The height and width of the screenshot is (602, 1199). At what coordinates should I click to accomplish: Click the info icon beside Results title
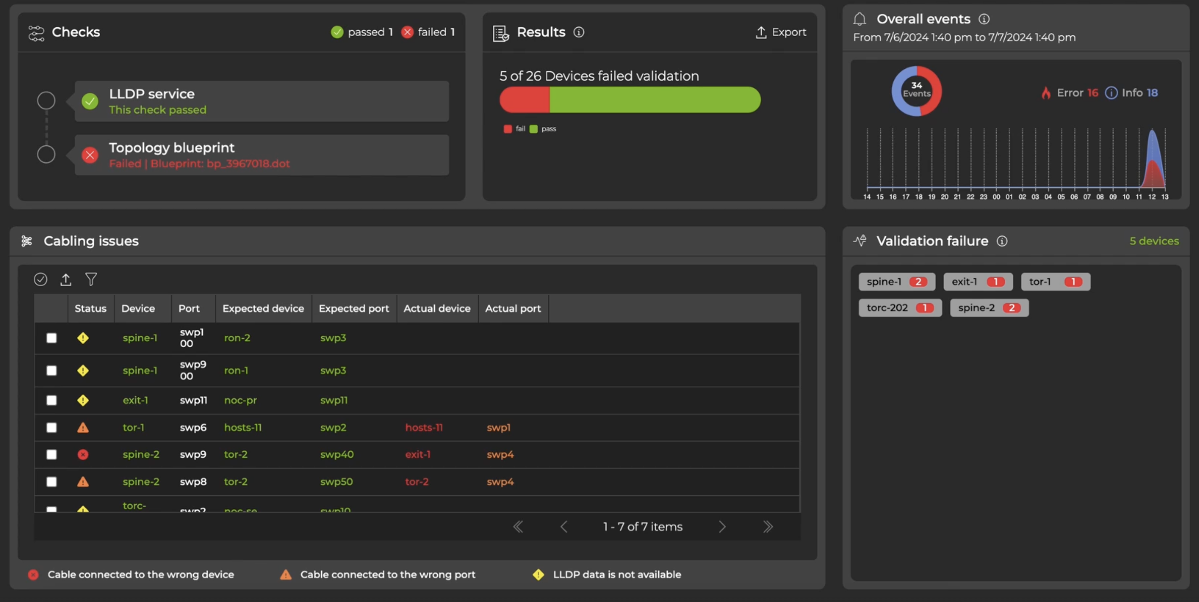click(578, 32)
